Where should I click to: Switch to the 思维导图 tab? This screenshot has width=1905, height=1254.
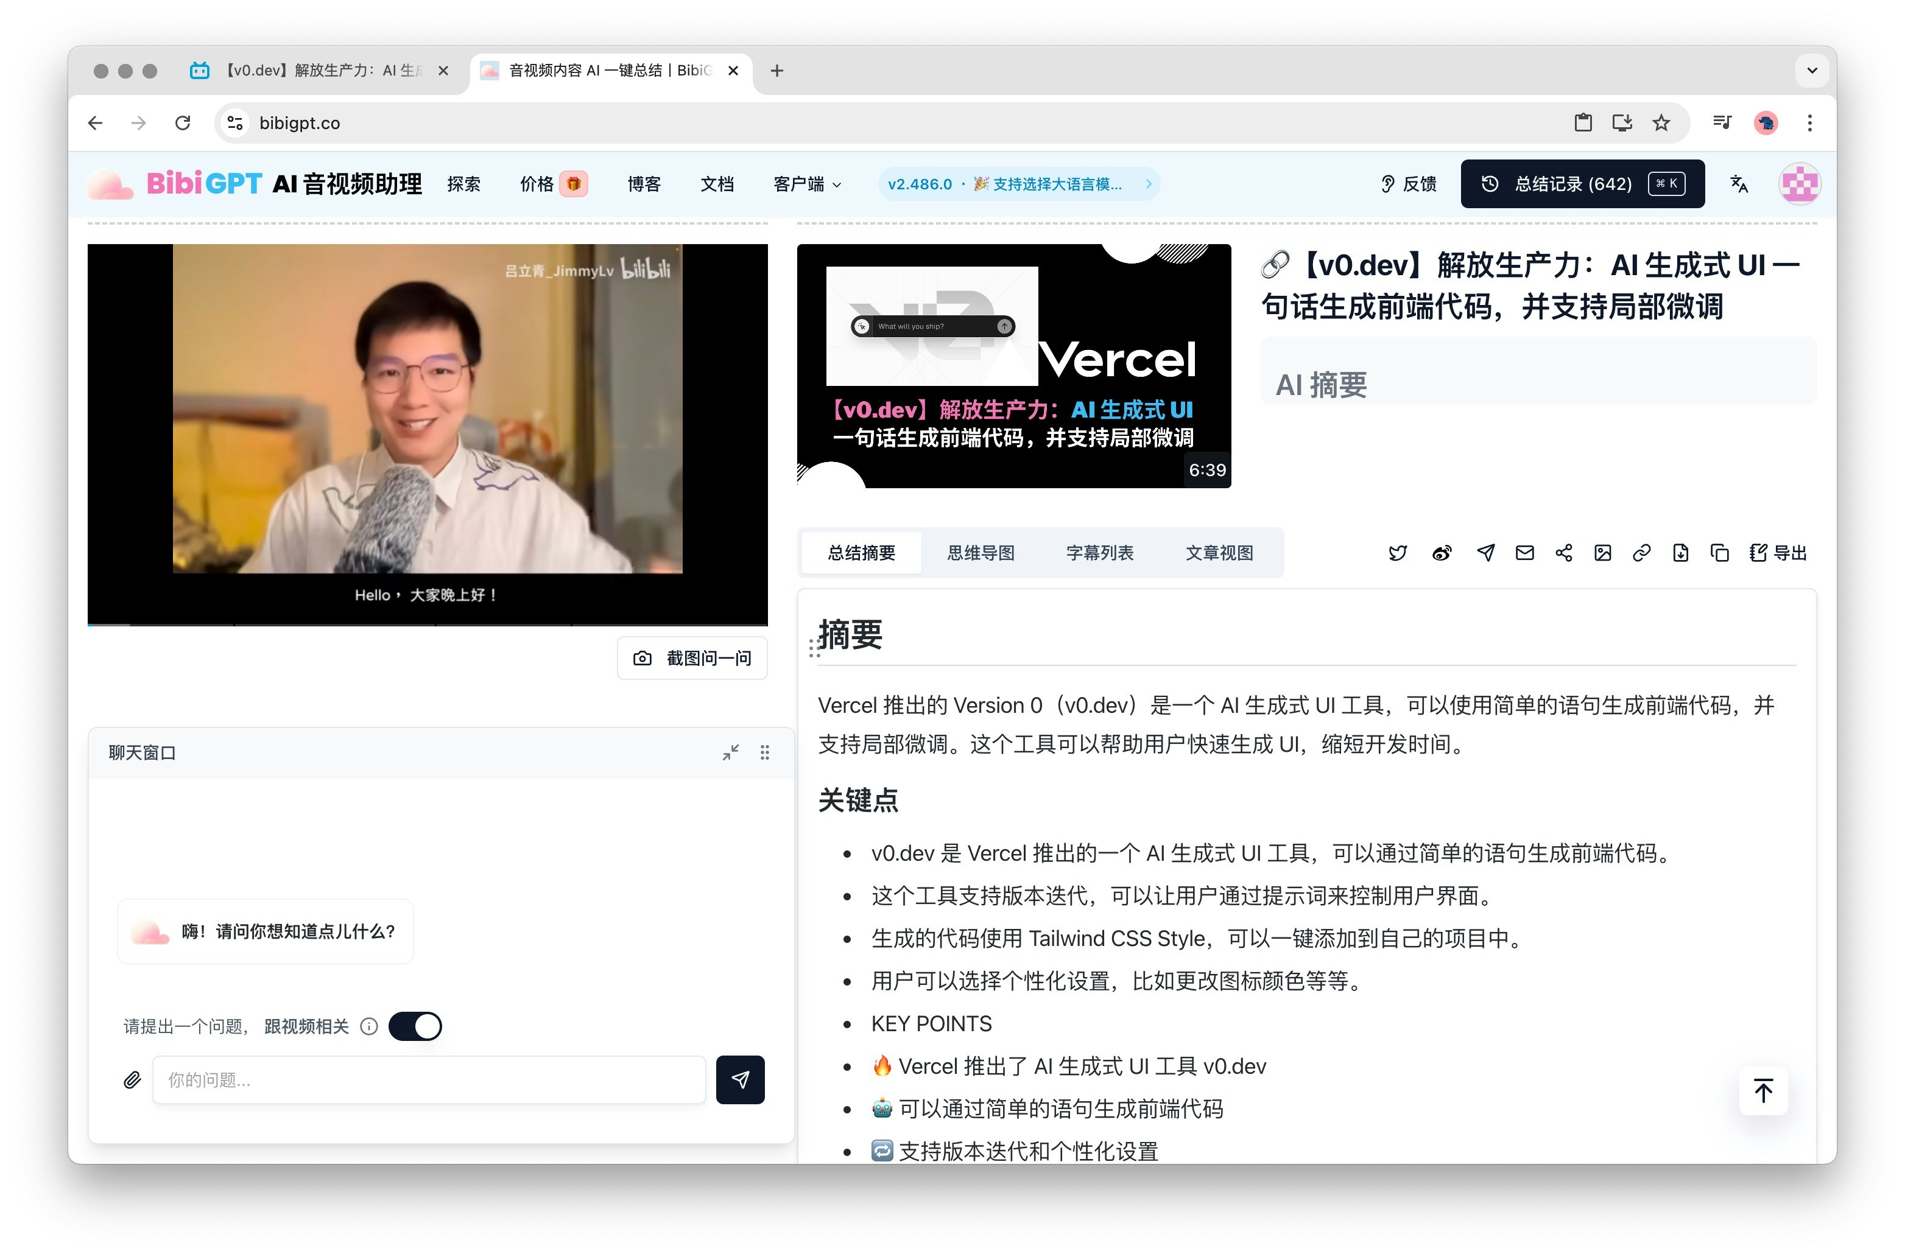tap(981, 553)
